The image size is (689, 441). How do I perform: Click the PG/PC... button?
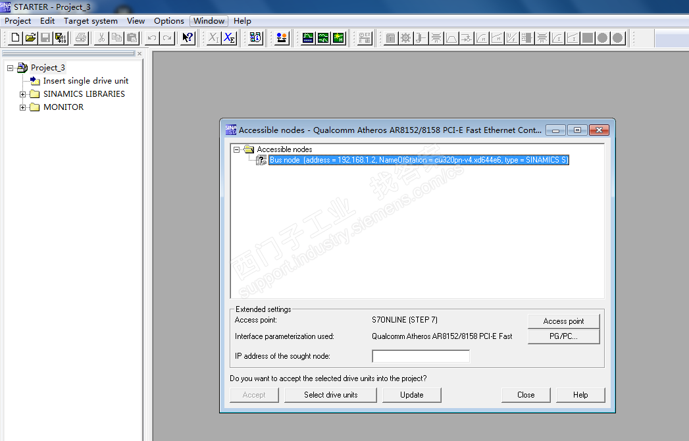click(564, 336)
